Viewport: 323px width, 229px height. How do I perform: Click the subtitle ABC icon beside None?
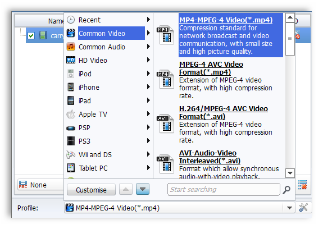[23, 185]
